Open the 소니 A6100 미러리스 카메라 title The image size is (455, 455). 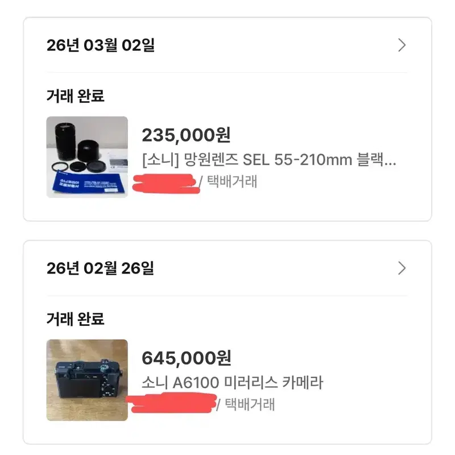point(232,382)
